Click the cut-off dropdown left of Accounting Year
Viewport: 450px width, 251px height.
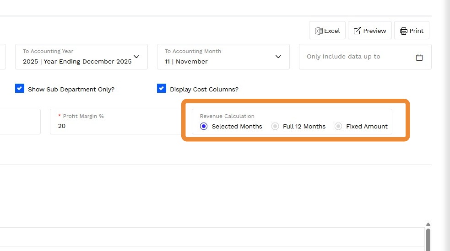coord(2,57)
